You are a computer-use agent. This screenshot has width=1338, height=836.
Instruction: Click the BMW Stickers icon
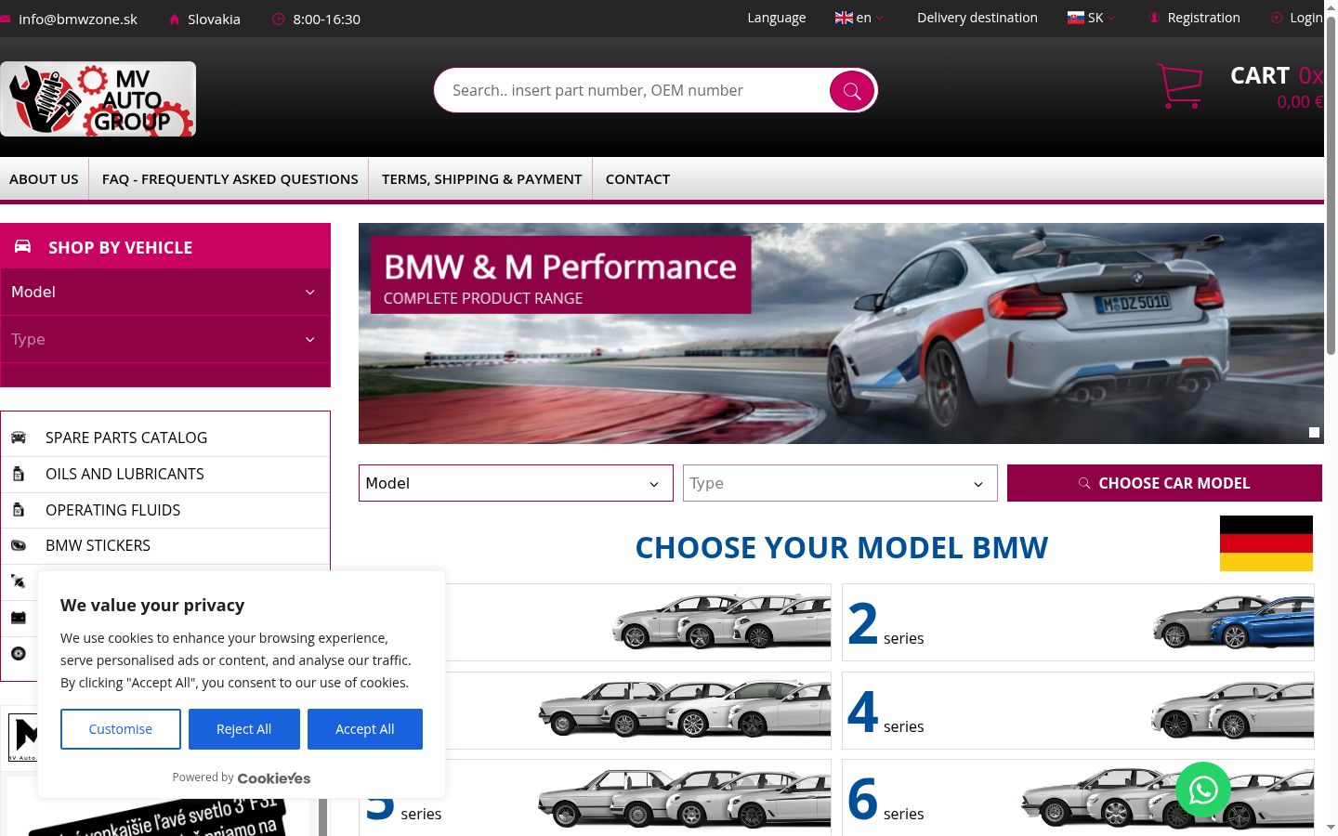tap(19, 545)
